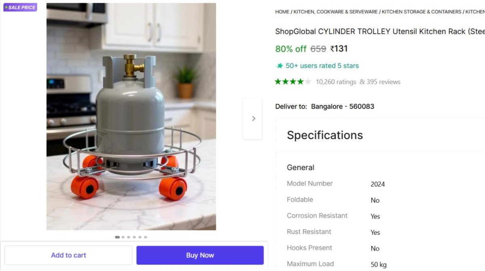Click the Buy Now button
This screenshot has height=271, width=485.
pyautogui.click(x=200, y=255)
